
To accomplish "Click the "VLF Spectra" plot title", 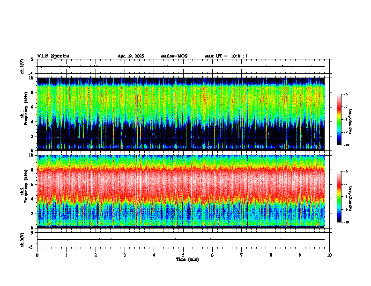I will 53,56.
